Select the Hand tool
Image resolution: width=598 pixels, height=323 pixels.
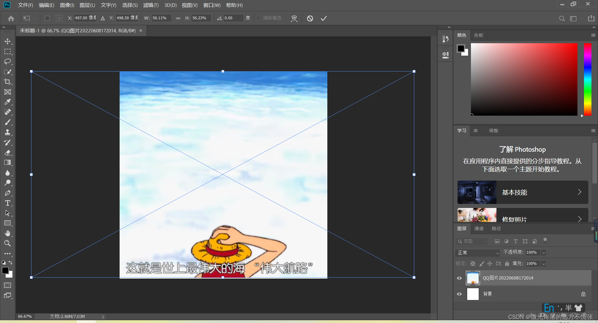(8, 233)
